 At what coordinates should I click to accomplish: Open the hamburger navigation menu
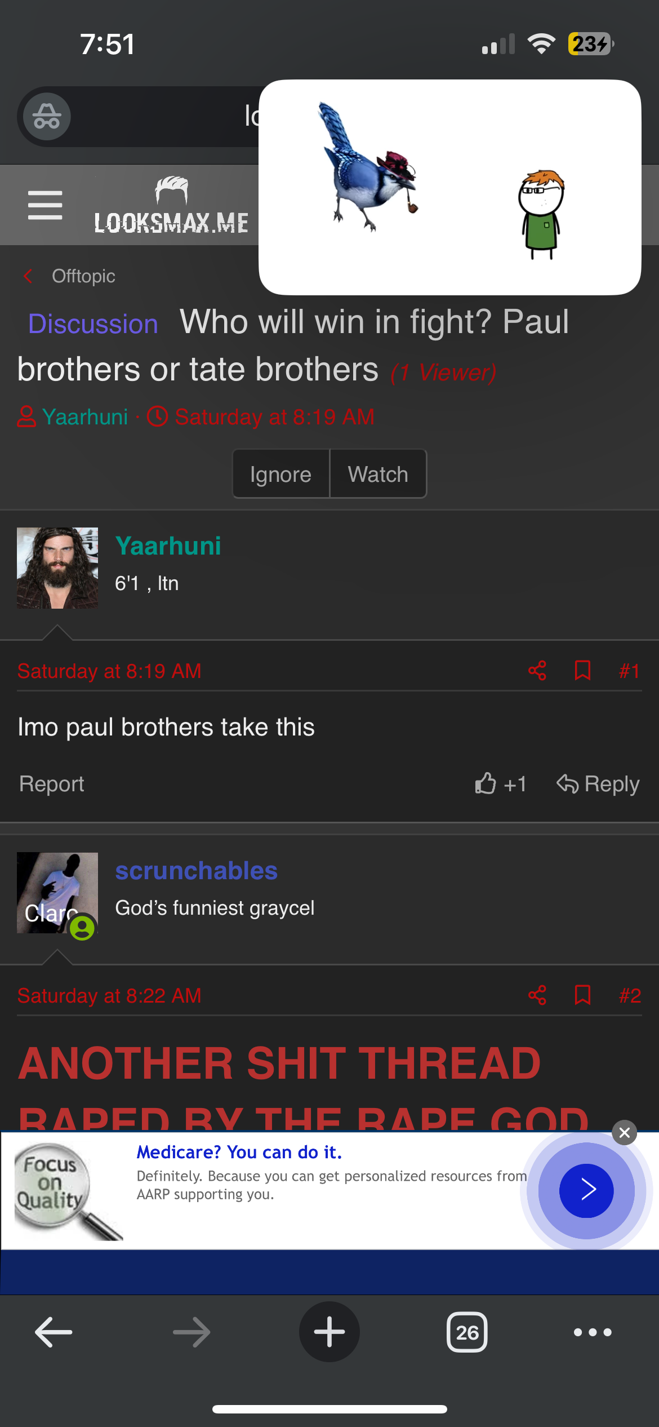coord(45,205)
